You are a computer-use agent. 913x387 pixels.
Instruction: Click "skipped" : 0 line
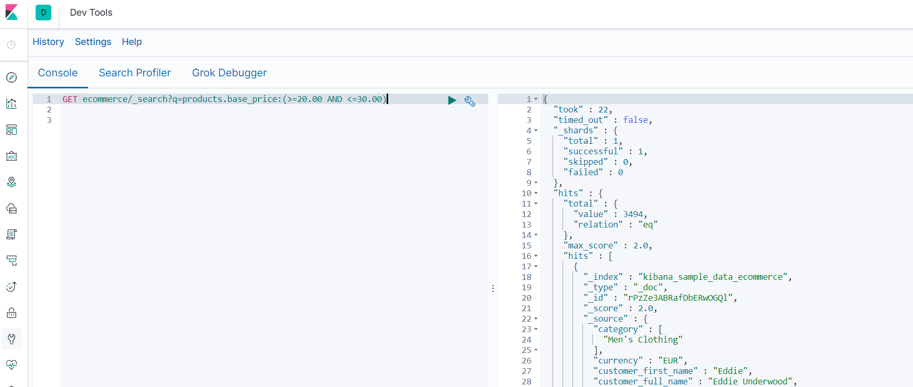(x=598, y=162)
